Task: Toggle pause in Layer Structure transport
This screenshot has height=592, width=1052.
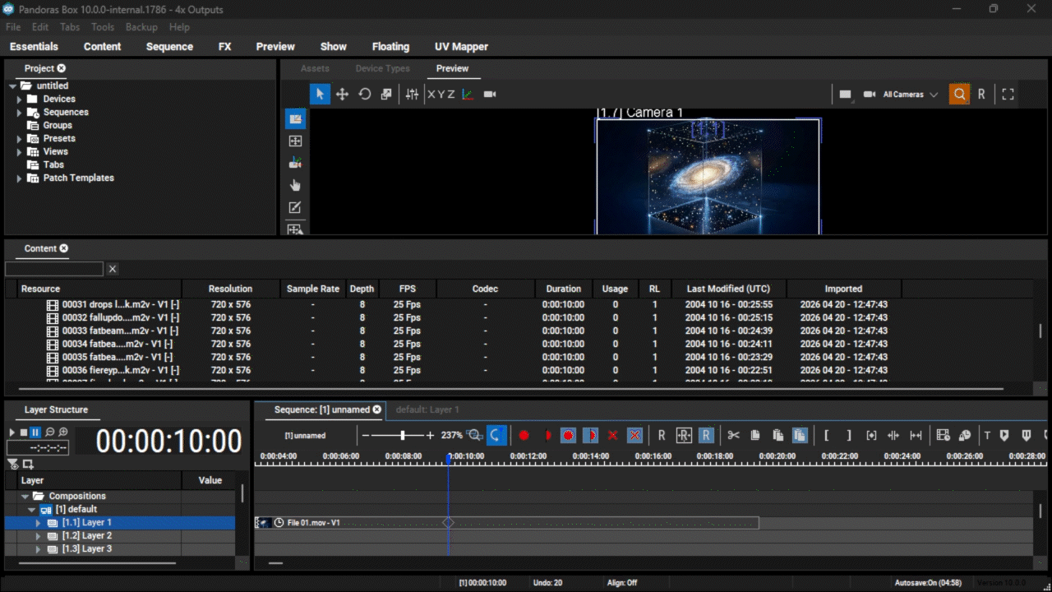Action: (x=35, y=432)
